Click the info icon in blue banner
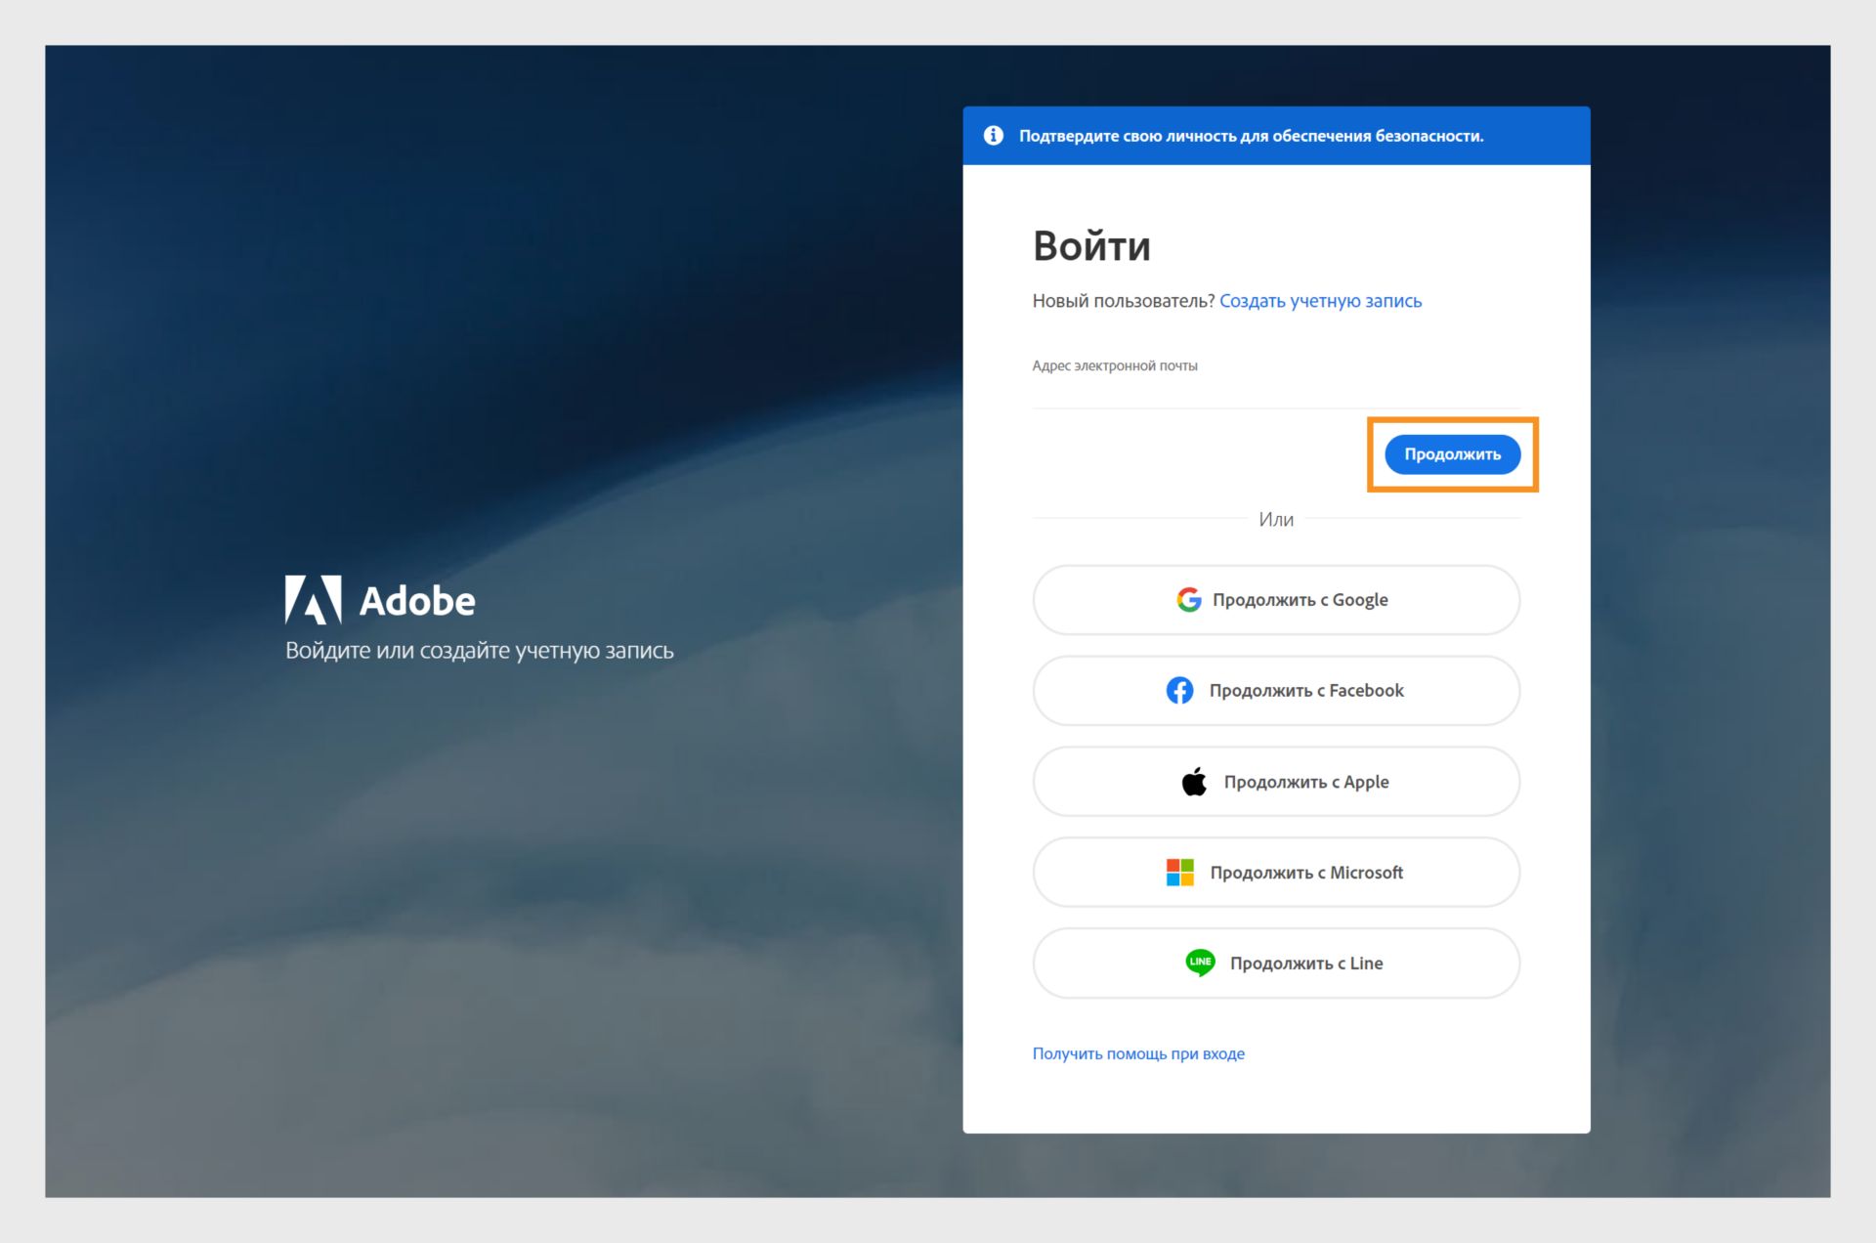This screenshot has width=1876, height=1243. (x=994, y=136)
